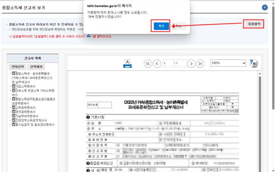275x172 pixels.
Task: Select 사업소득명세서 label in list
Action: tap(25, 86)
